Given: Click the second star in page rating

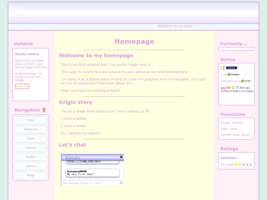Looking at the screenshot, I should tap(240, 164).
